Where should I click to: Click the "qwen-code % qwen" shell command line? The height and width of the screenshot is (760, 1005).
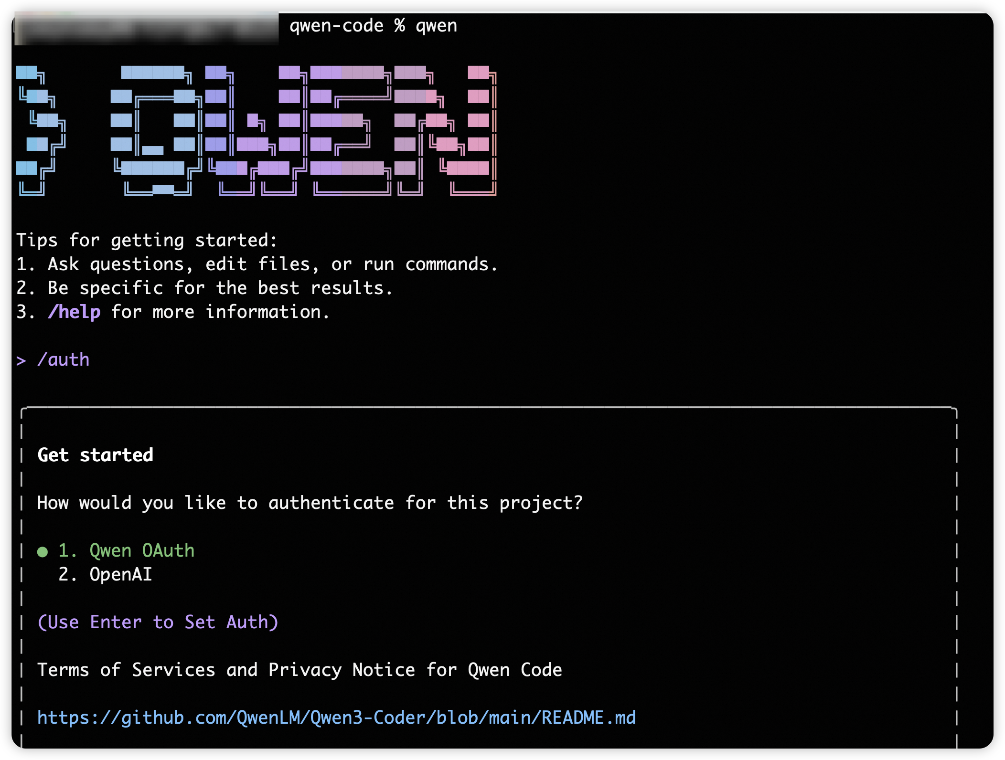click(373, 26)
